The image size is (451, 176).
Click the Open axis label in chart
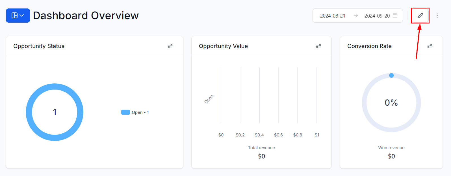click(209, 99)
